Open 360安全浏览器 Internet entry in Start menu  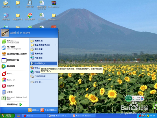click(10, 42)
